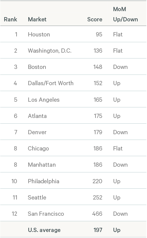The height and width of the screenshot is (238, 147).
Task: Click Boston's score of 148
Action: pos(98,67)
